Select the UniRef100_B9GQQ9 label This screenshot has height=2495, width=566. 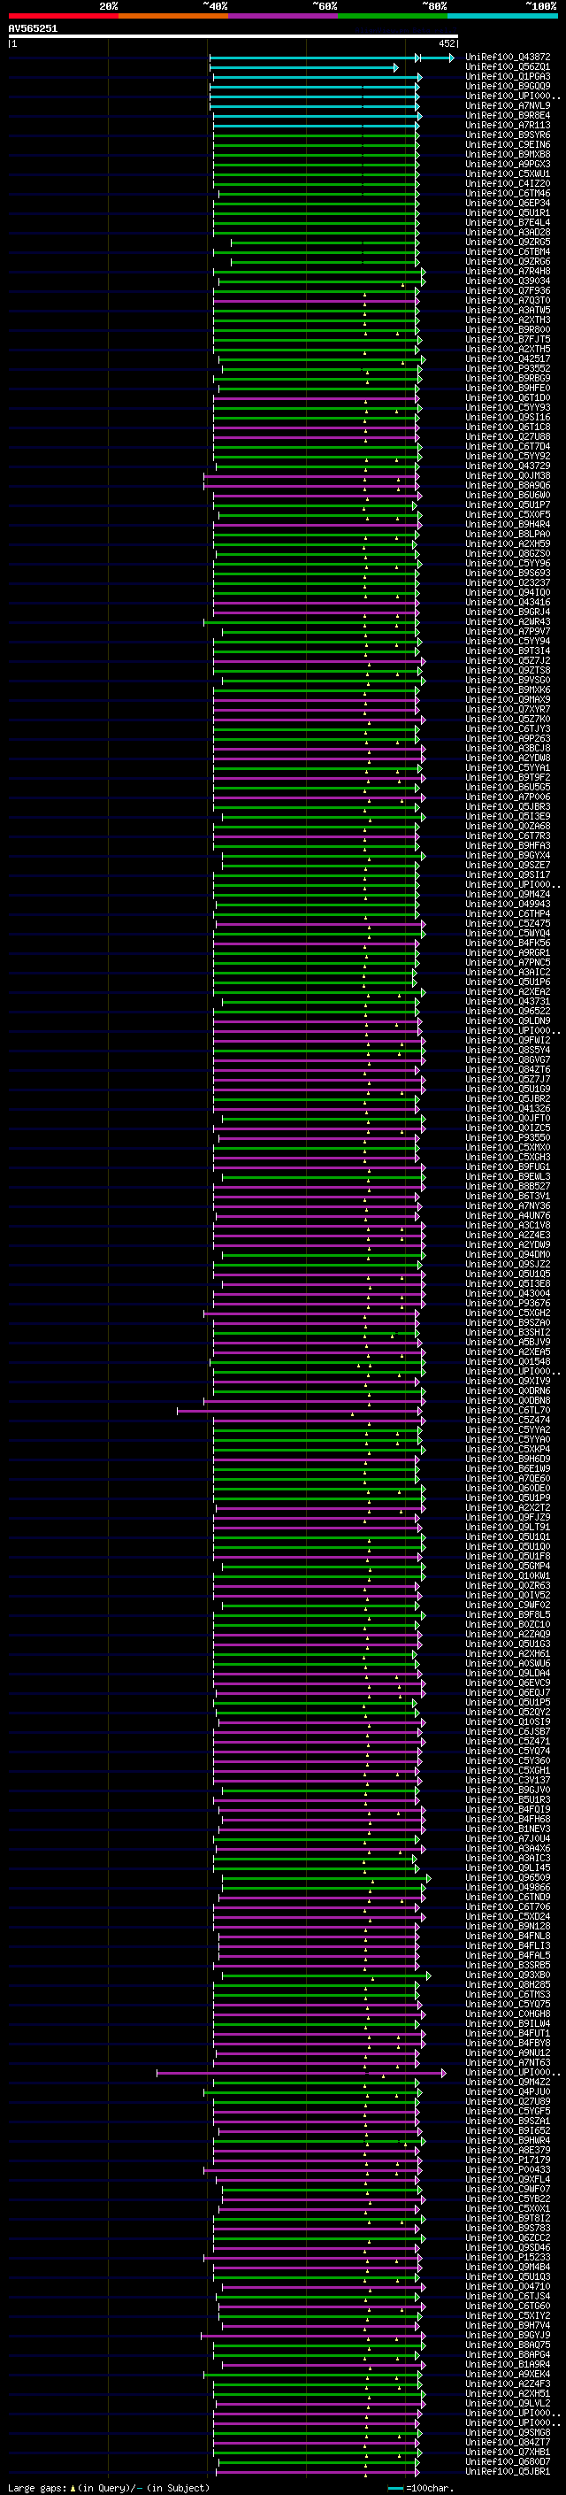(x=507, y=86)
